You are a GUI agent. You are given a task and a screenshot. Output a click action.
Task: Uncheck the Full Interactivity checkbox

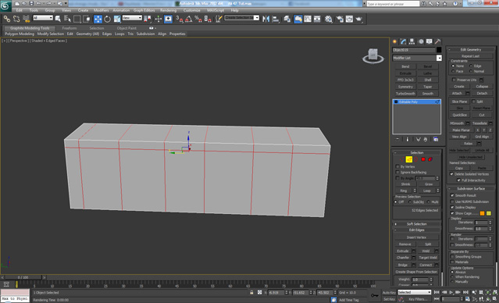coord(459,180)
